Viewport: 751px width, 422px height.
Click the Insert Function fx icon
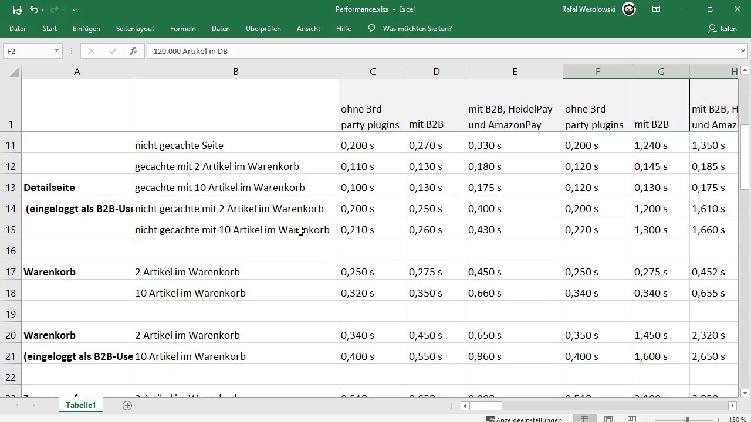[134, 51]
